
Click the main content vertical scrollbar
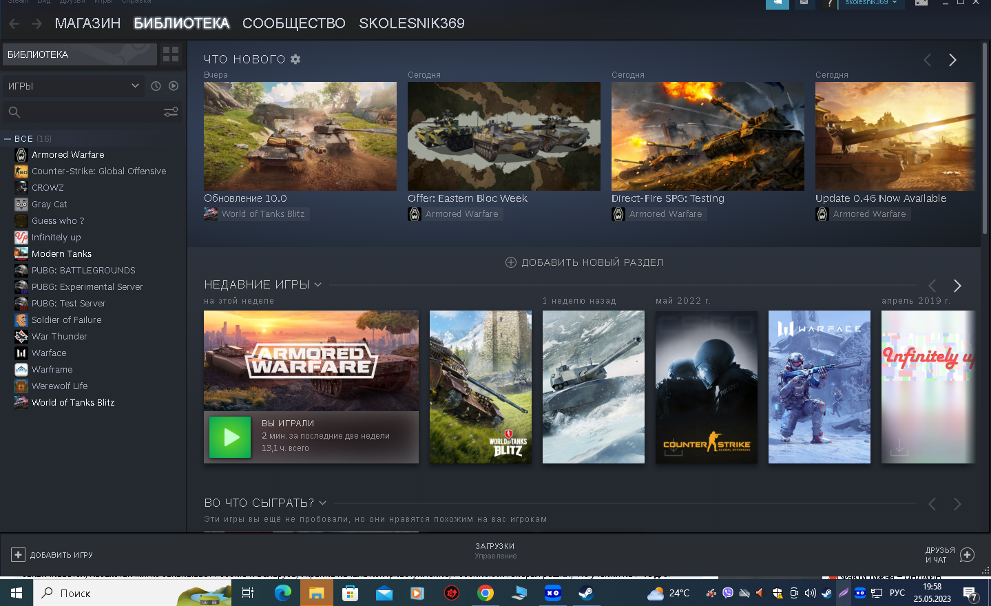[985, 138]
